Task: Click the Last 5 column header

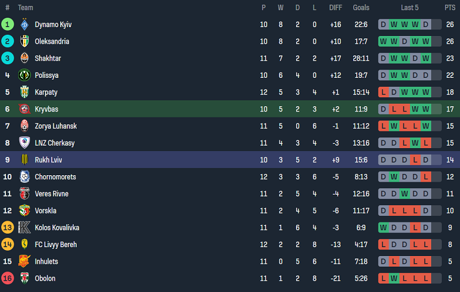Action: (410, 8)
